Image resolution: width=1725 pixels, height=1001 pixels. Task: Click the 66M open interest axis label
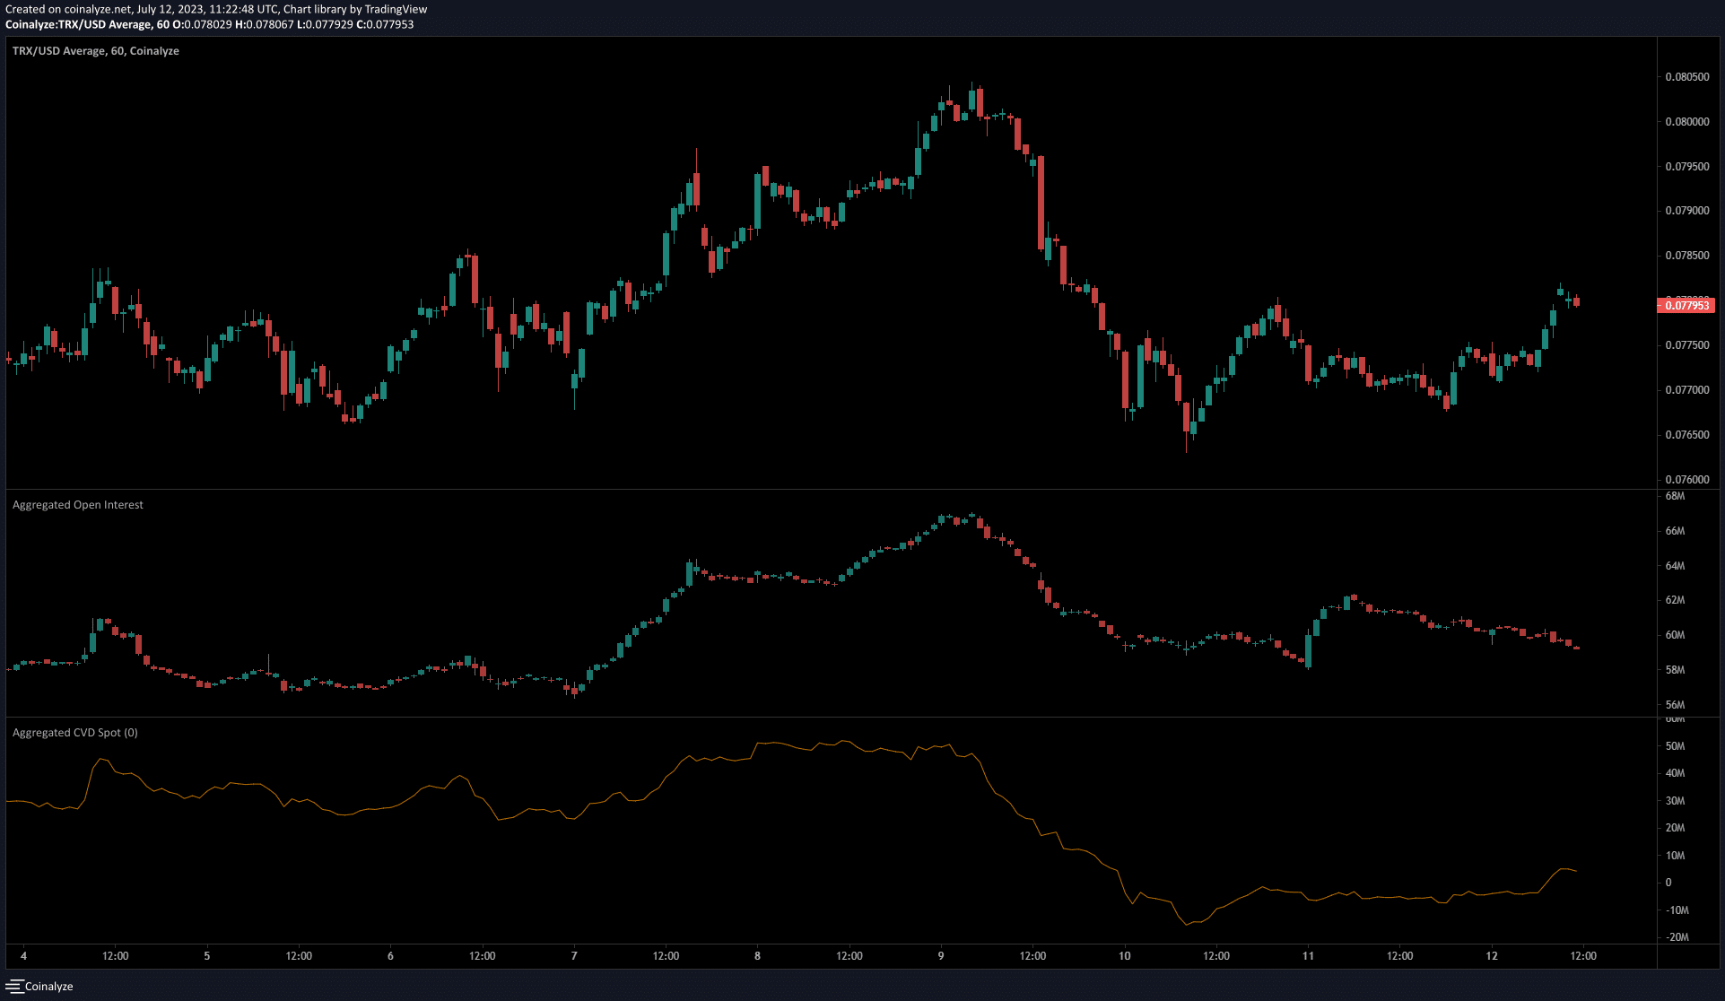[x=1675, y=531]
